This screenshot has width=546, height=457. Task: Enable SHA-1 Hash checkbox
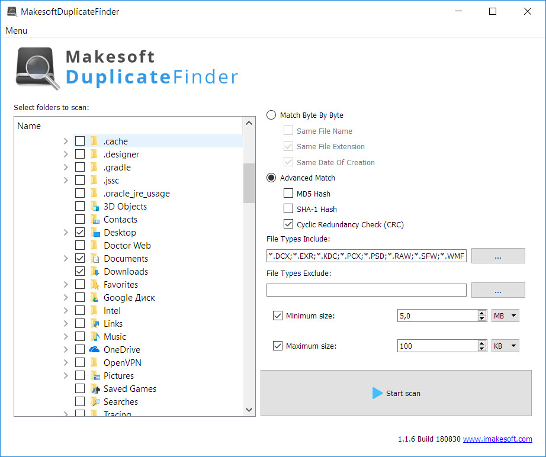pyautogui.click(x=288, y=208)
